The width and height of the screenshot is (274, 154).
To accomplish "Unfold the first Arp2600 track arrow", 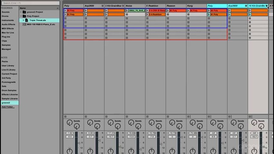I will pyautogui.click(x=102, y=6).
